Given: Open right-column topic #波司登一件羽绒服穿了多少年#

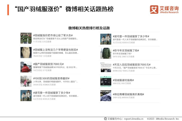Looking at the screenshot, I should 131,36.
